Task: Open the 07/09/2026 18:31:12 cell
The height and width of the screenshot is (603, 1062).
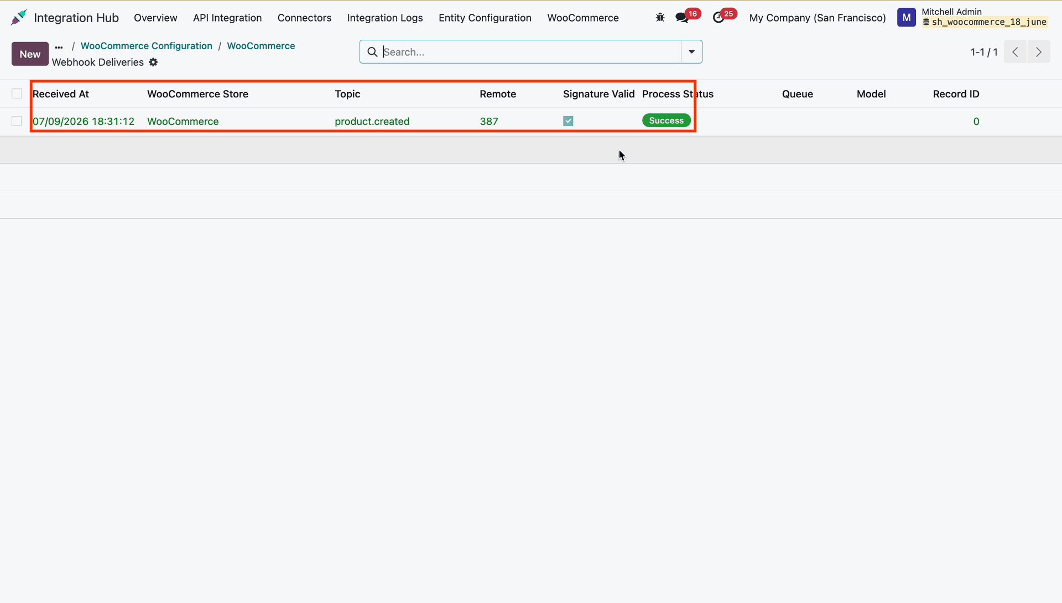Action: [x=84, y=122]
